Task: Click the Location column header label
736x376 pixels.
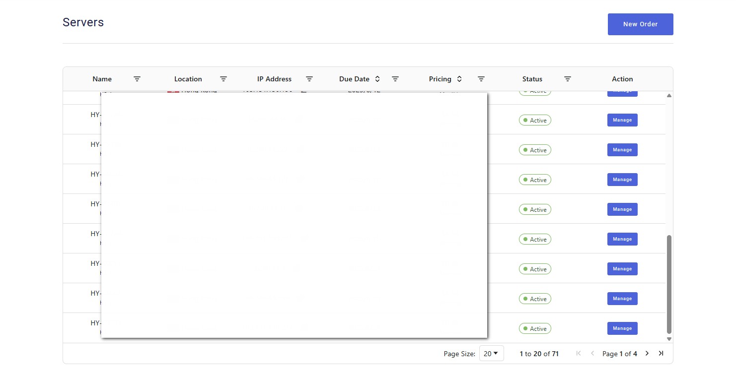Action: (x=188, y=79)
